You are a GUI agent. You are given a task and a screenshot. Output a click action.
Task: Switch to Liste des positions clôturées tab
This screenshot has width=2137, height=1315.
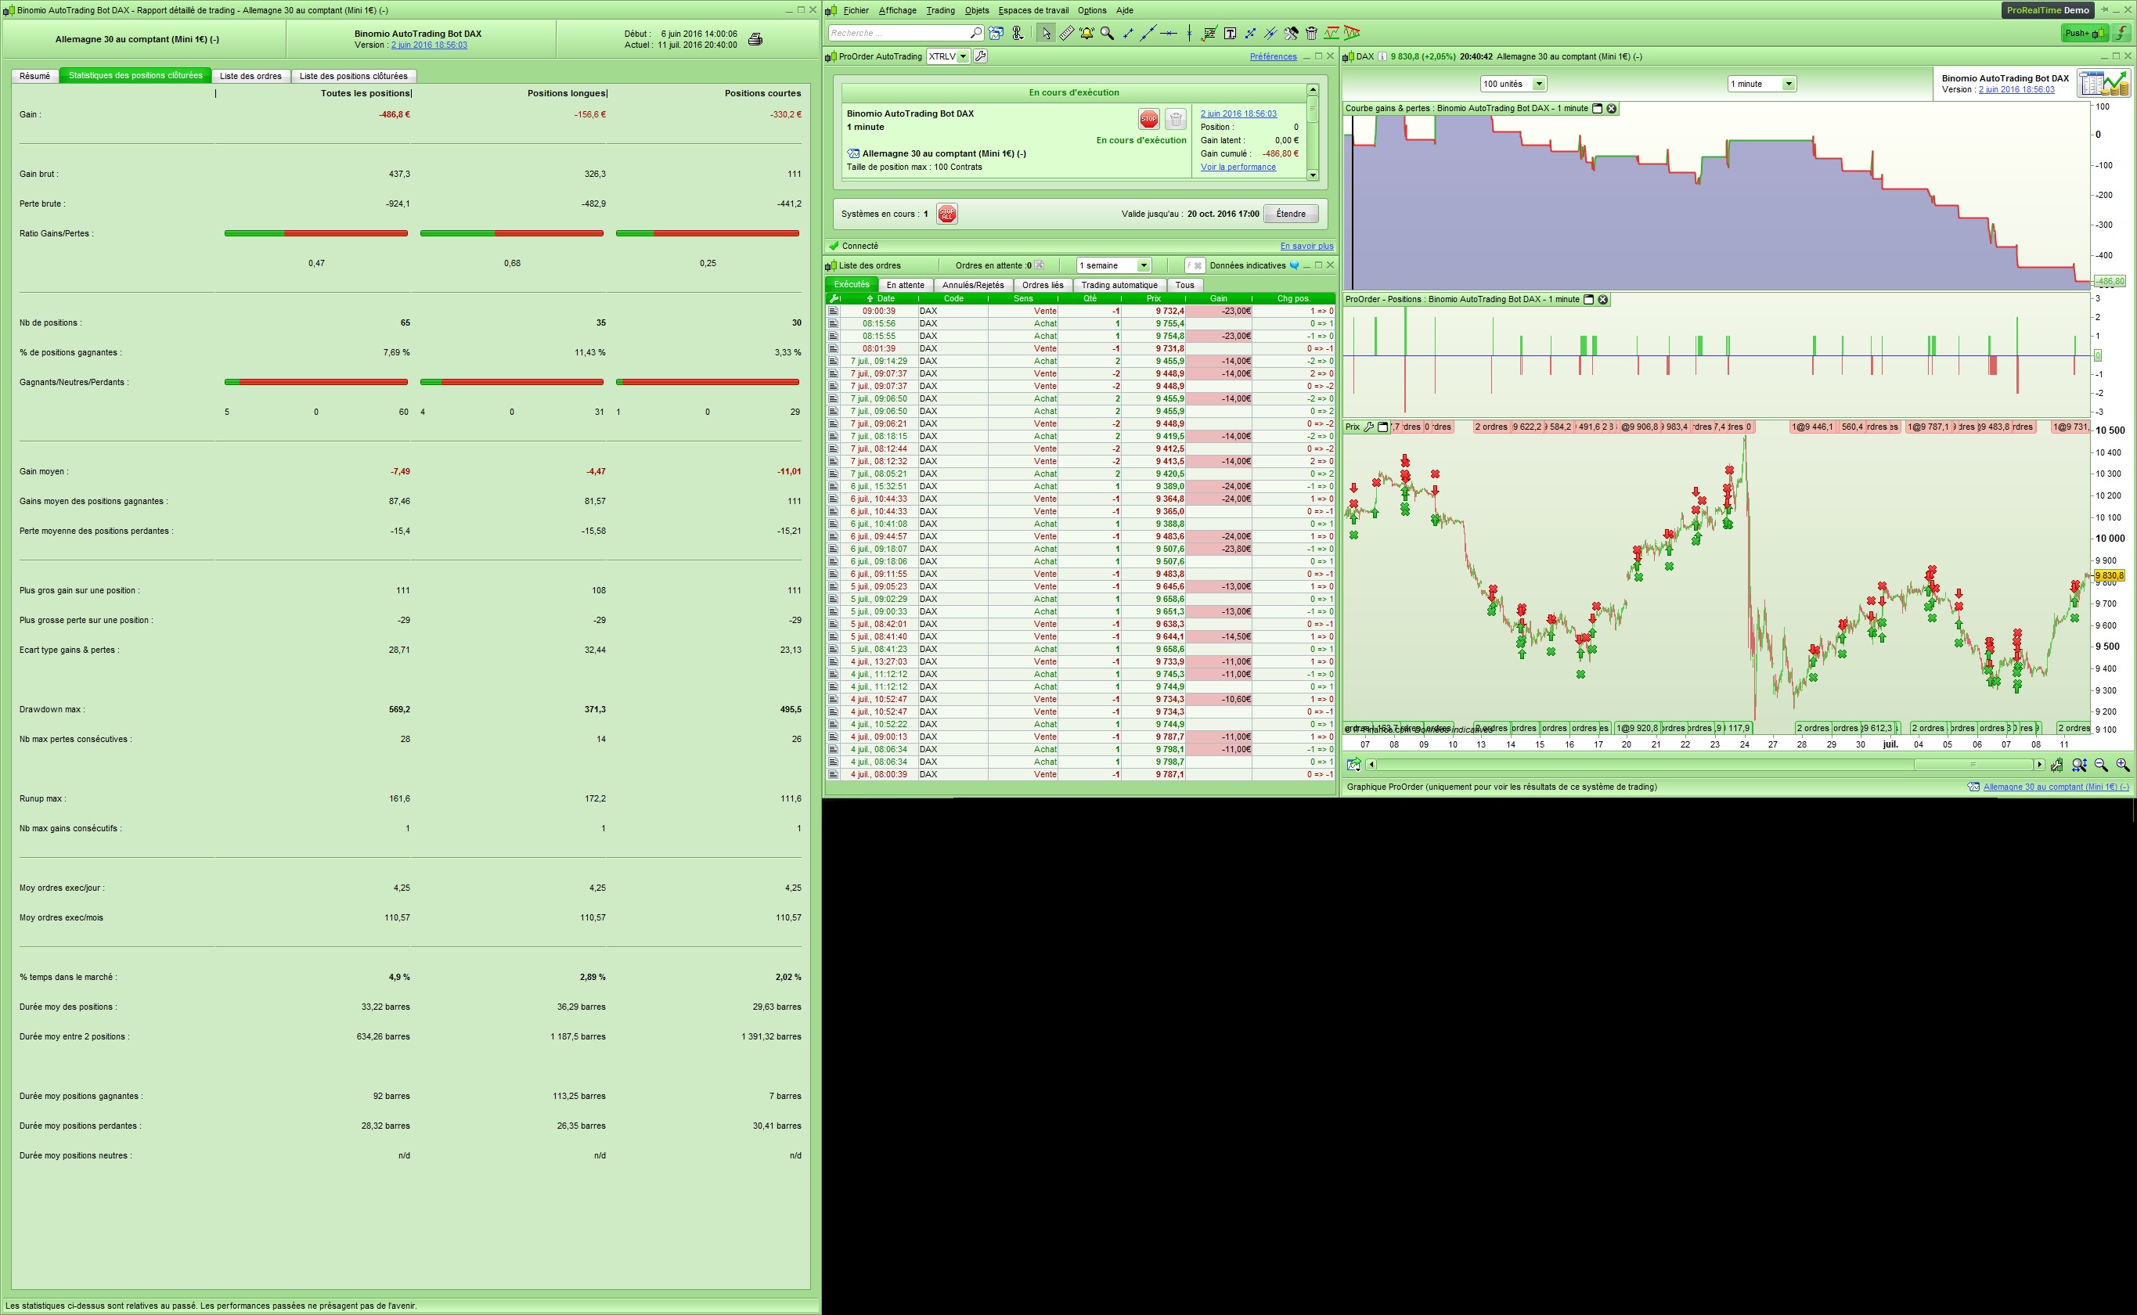[x=353, y=76]
